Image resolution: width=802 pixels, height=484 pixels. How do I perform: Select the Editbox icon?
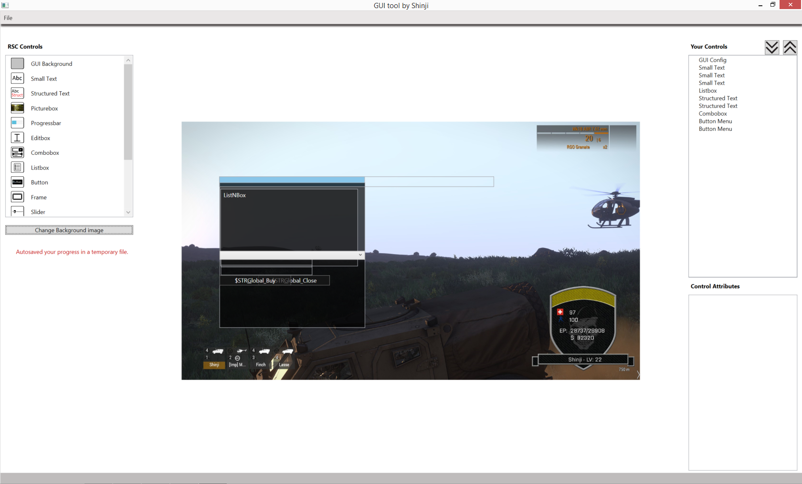pyautogui.click(x=17, y=138)
